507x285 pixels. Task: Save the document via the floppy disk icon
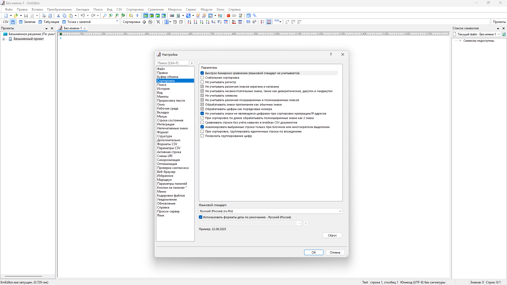coord(26,16)
